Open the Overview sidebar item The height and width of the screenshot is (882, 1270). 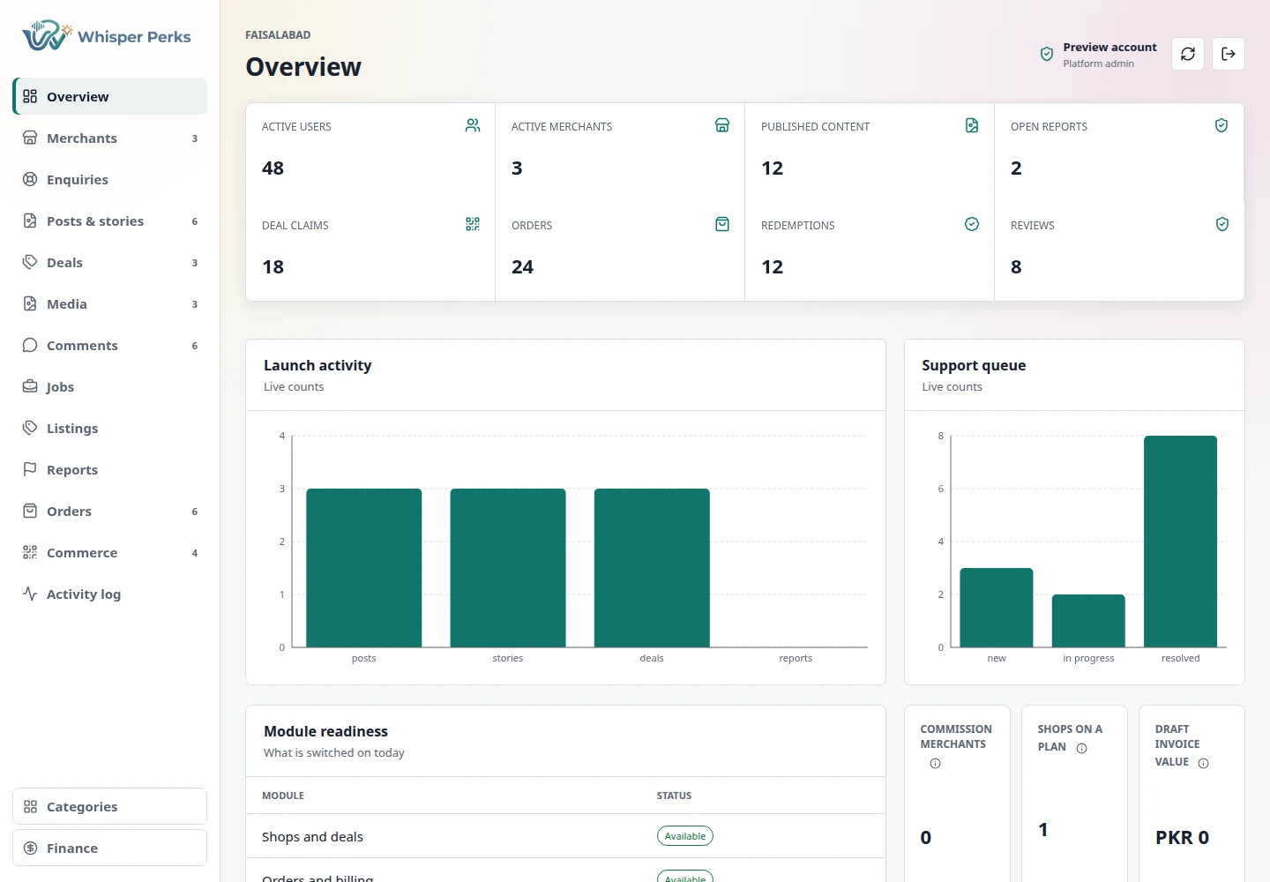point(110,96)
